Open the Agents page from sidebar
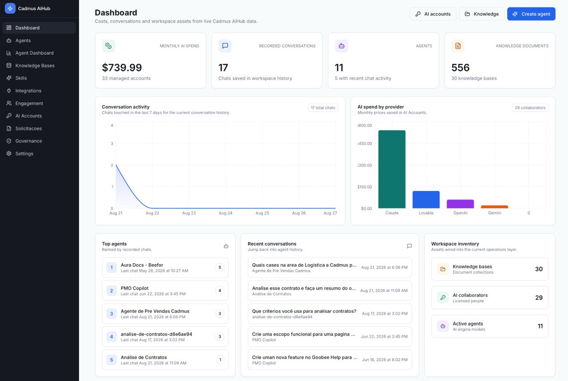The width and height of the screenshot is (568, 381). click(x=39, y=40)
